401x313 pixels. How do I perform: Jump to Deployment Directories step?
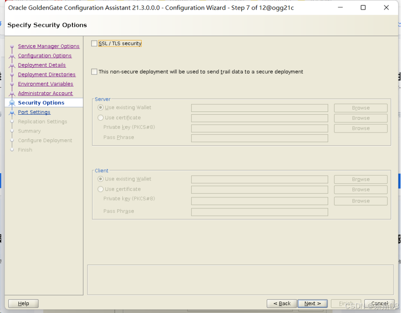(x=47, y=74)
